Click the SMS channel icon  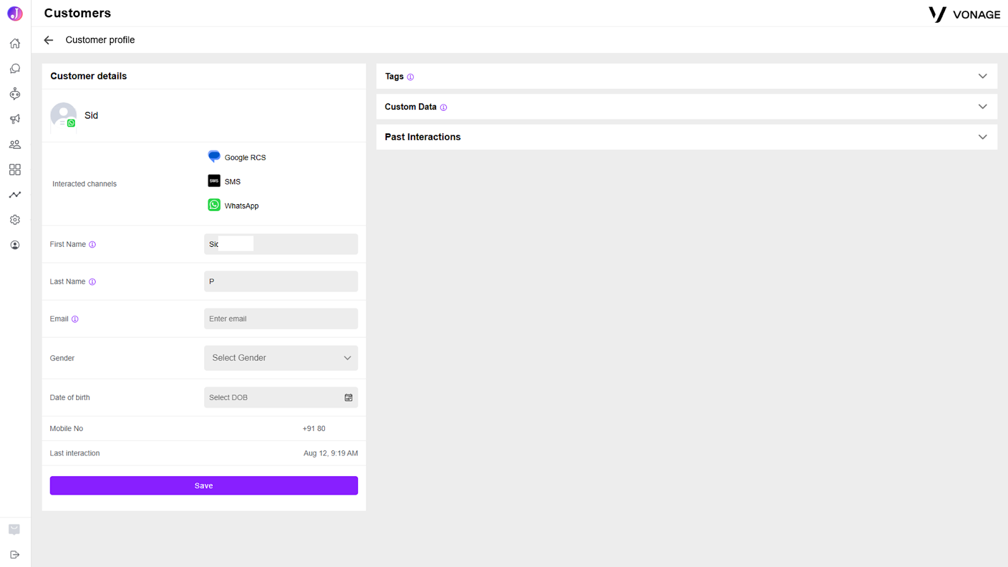click(x=214, y=181)
